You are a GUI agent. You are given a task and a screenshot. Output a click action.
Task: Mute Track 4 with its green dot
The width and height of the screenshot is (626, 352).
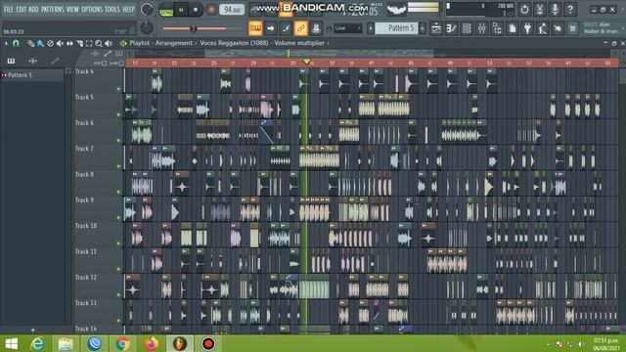tap(118, 89)
